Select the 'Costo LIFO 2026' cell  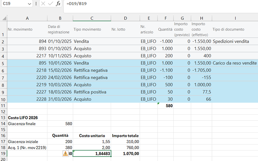click(x=23, y=117)
